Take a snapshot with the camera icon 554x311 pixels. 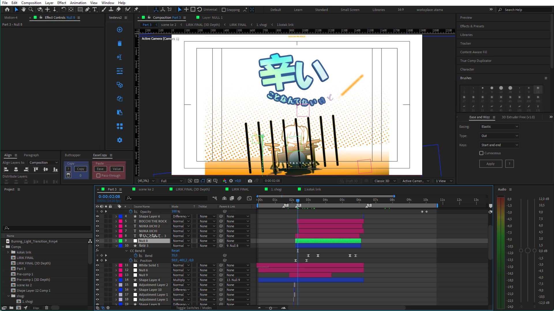coord(250,181)
